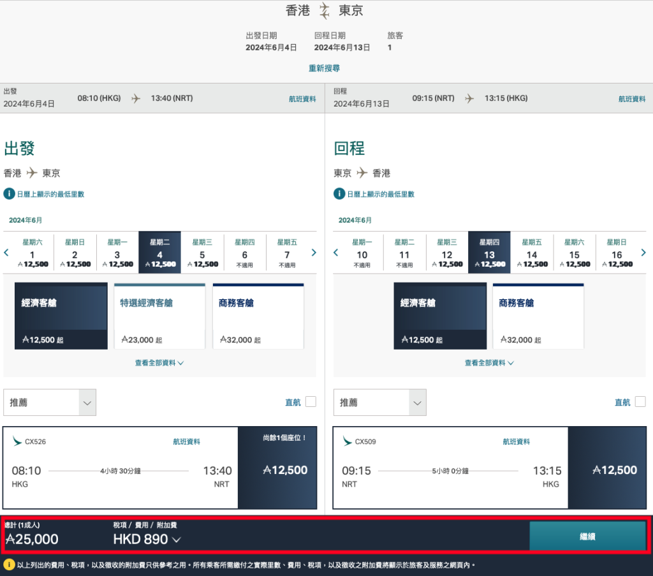This screenshot has width=653, height=576.
Task: Choose departure 商務客艙 cabin card
Action: tap(258, 316)
